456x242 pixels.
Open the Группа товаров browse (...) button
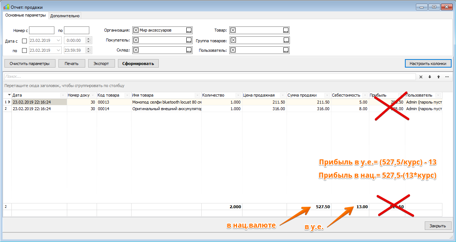(x=286, y=40)
